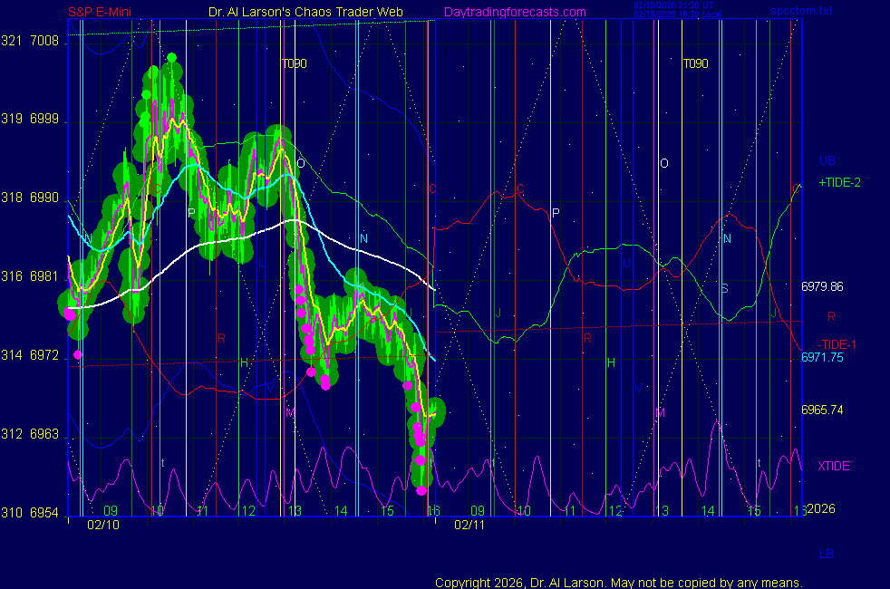Click Dr. Al Larson's Chaos Trader Web title
This screenshot has height=589, width=890.
[x=306, y=12]
